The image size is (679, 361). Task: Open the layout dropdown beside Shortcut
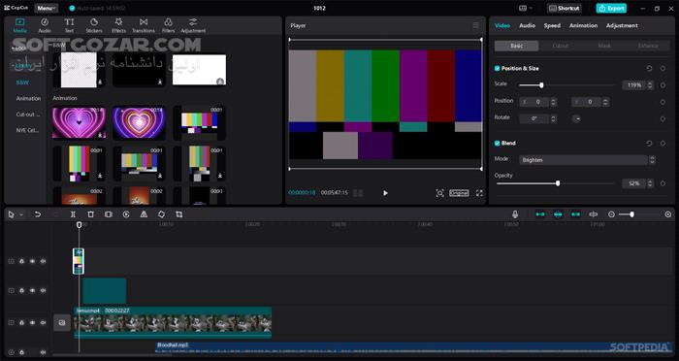coord(526,8)
